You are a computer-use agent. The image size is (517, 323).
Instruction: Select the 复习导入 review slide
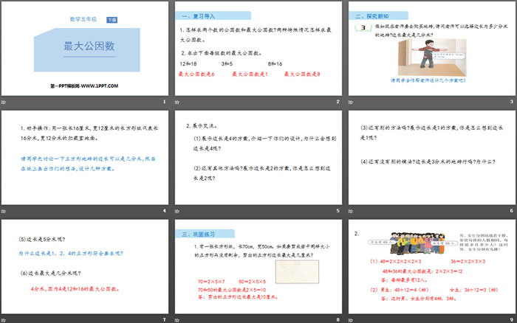[x=258, y=50]
